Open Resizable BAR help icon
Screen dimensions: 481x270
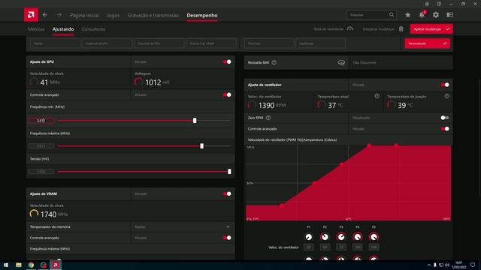click(274, 62)
